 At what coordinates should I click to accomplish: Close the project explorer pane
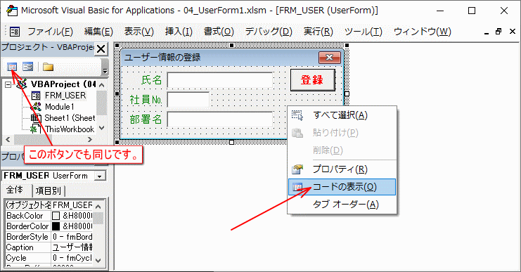point(101,49)
